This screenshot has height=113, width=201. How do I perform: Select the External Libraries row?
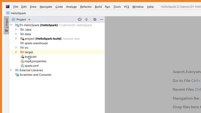(x=57, y=70)
